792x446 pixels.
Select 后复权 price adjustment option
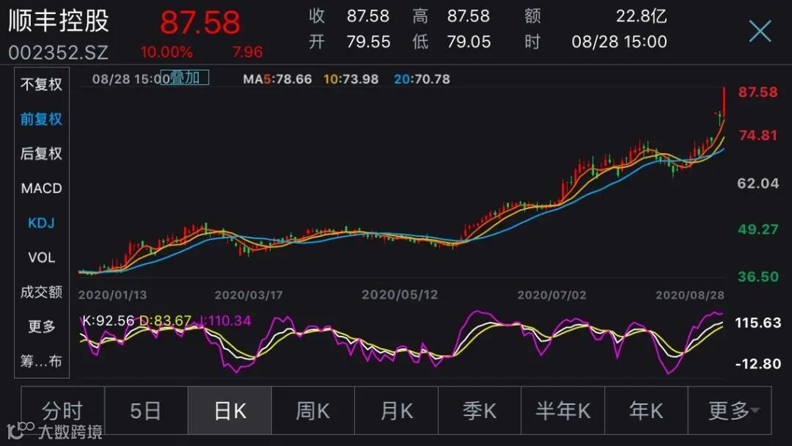click(x=41, y=153)
